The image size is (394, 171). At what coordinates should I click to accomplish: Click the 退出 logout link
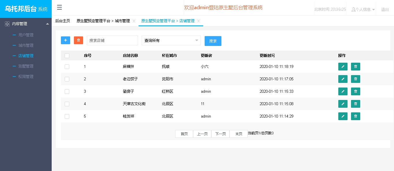pos(385,10)
